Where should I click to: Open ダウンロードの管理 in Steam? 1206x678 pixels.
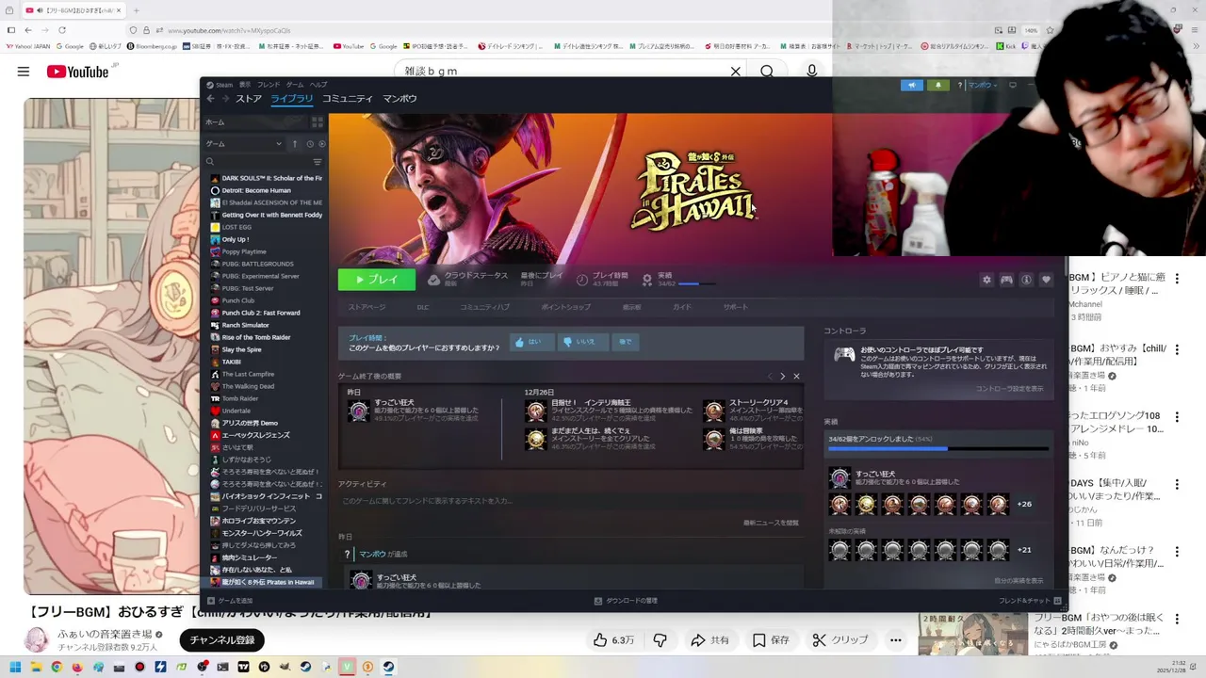pos(626,601)
